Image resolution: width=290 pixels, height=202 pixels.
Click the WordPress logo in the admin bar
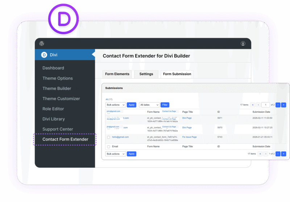coord(42,43)
